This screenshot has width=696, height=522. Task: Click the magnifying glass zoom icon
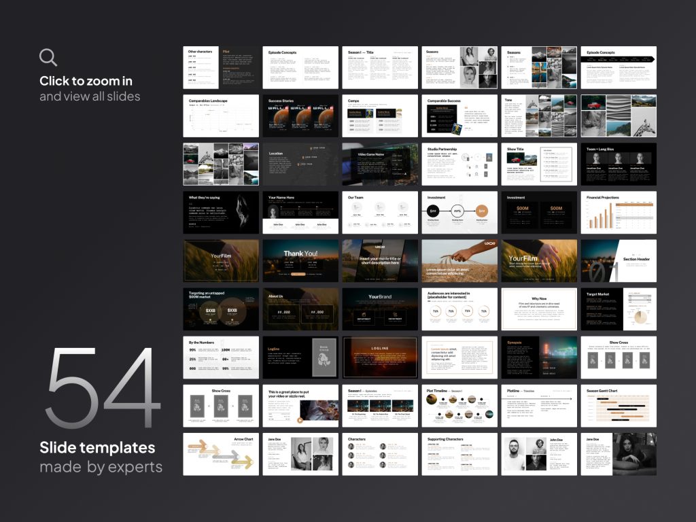47,57
